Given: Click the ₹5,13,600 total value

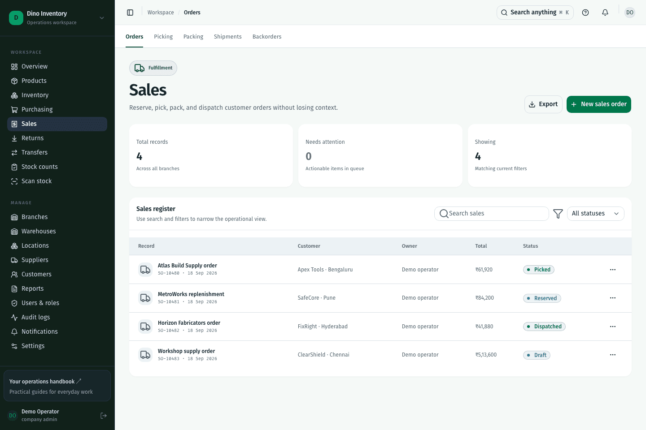Looking at the screenshot, I should click(x=486, y=355).
